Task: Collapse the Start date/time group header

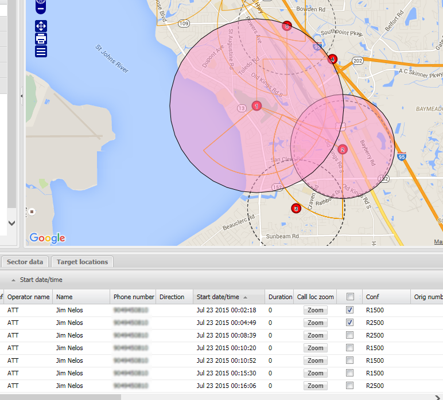Action: pyautogui.click(x=14, y=280)
